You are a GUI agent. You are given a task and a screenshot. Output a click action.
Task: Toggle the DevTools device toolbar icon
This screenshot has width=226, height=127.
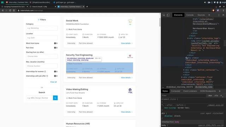(x=168, y=15)
